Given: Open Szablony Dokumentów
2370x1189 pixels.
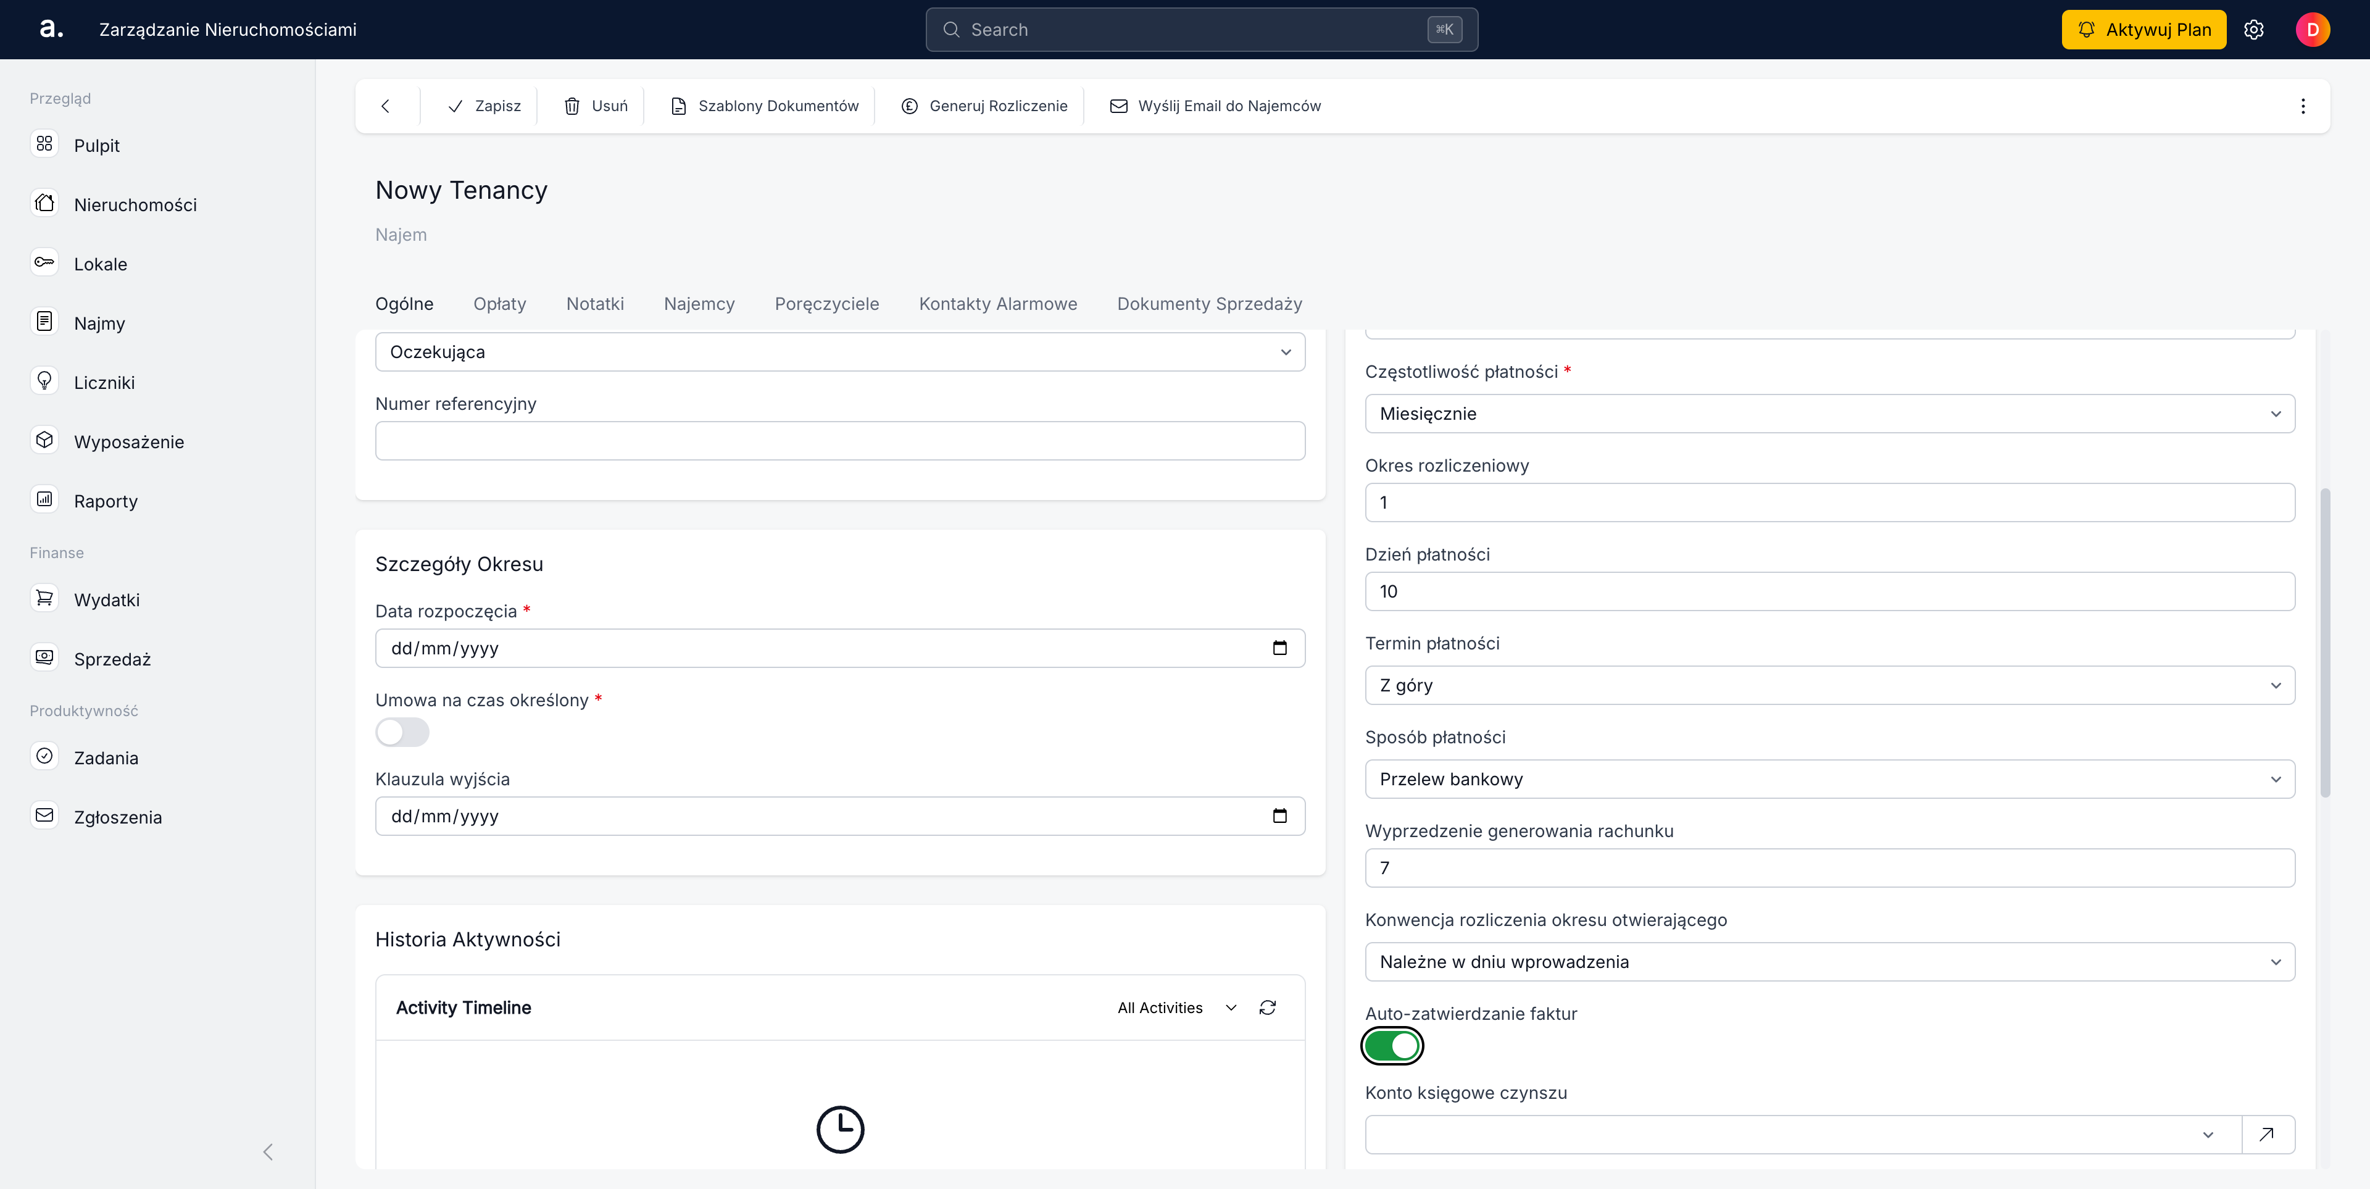Looking at the screenshot, I should tap(765, 106).
